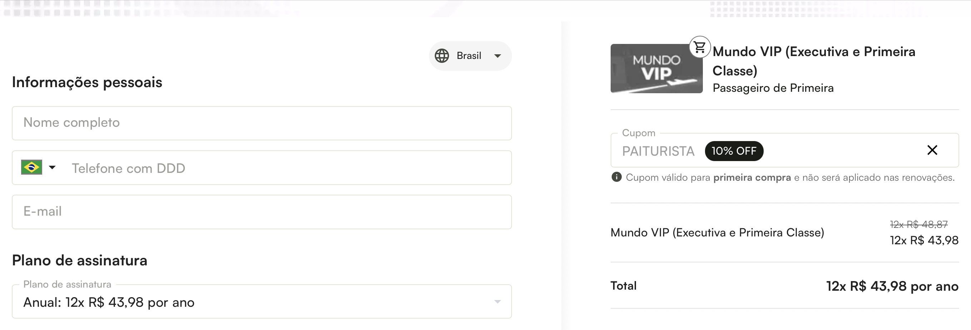Click the coupon info icon
Screen dimensions: 971x330
pos(616,177)
